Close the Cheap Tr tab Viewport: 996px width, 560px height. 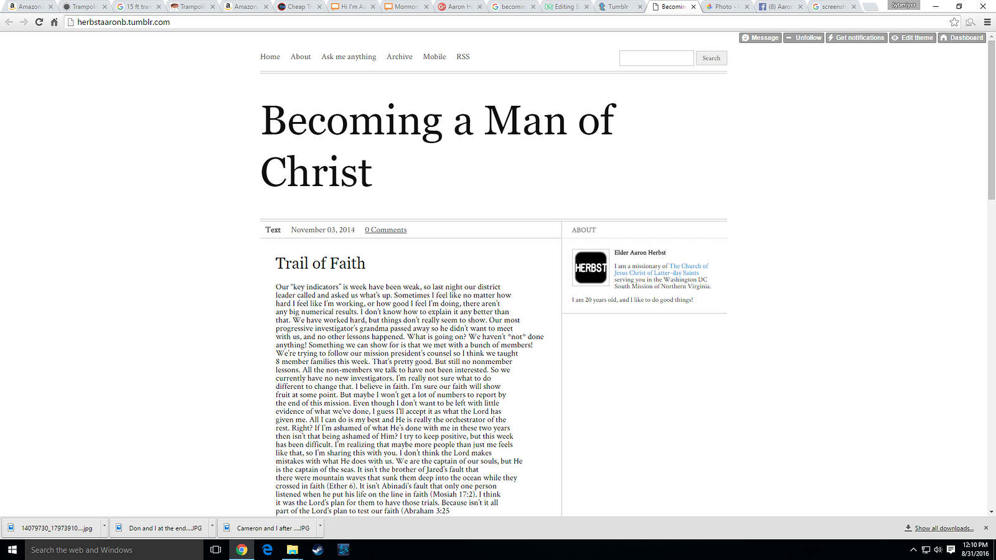(320, 7)
